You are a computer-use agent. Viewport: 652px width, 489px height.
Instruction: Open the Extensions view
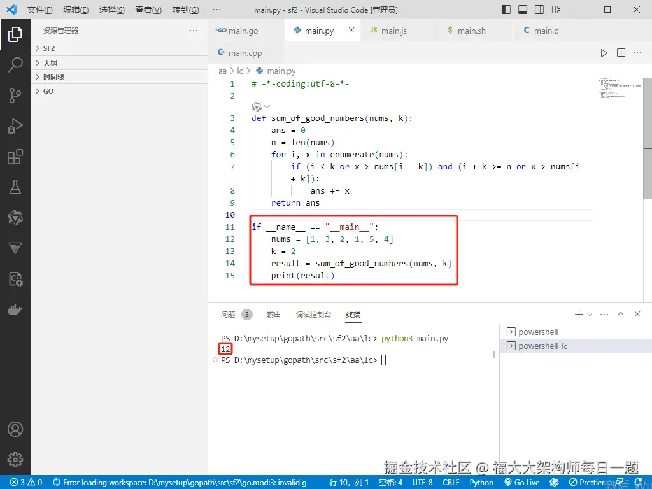coord(15,157)
